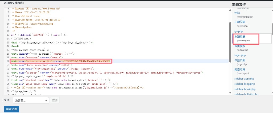Screen dimensions: 273x113
Task: Click @Description comment line
Action: point(22,27)
